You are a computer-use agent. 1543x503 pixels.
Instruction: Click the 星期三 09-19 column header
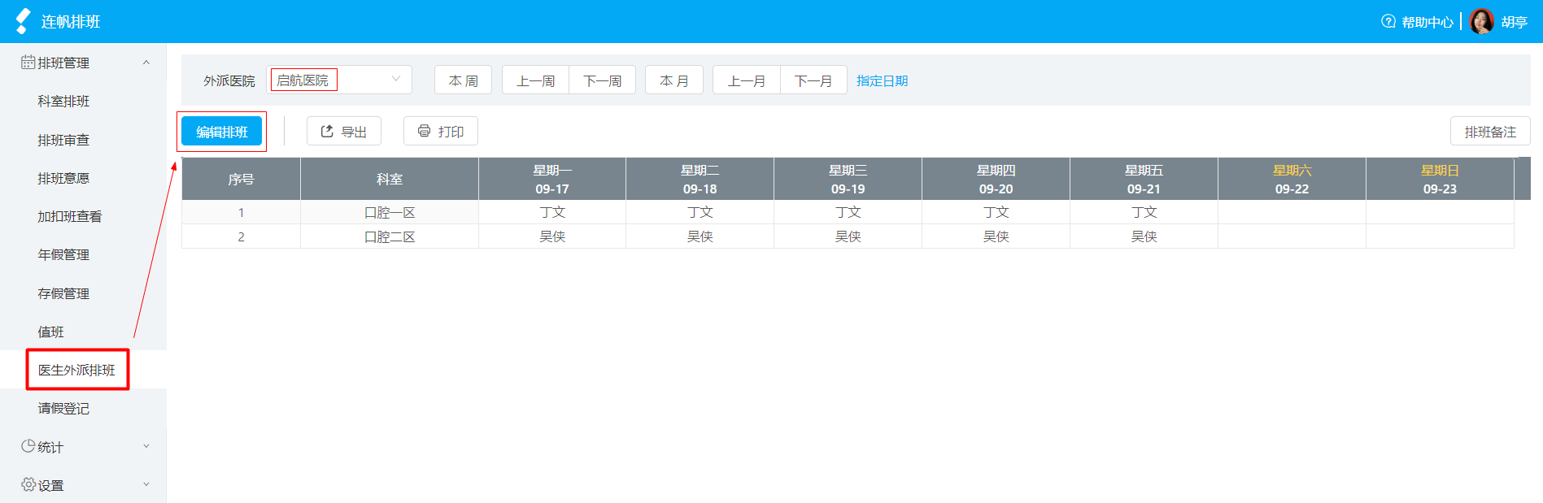coord(848,179)
